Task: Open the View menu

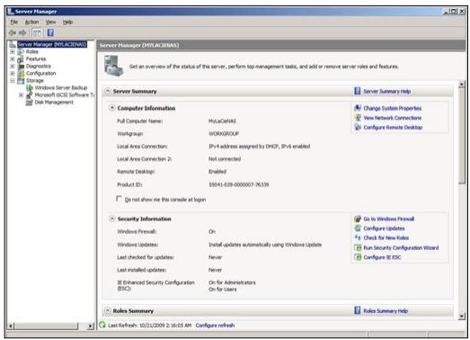Action: (x=50, y=22)
